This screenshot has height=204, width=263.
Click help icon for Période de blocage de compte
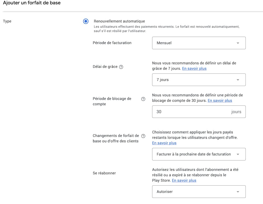[143, 99]
